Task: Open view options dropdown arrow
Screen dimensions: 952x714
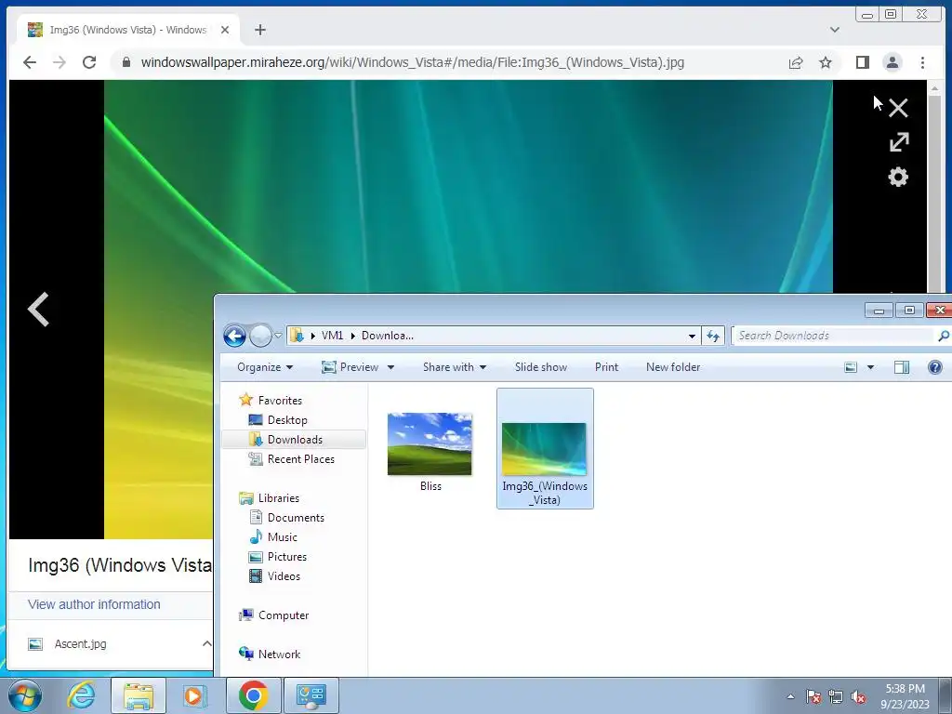Action: coord(870,367)
